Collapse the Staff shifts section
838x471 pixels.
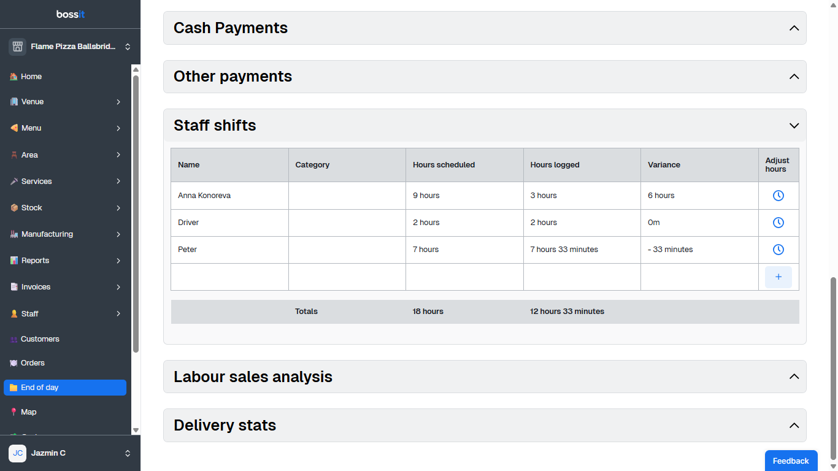coord(794,126)
